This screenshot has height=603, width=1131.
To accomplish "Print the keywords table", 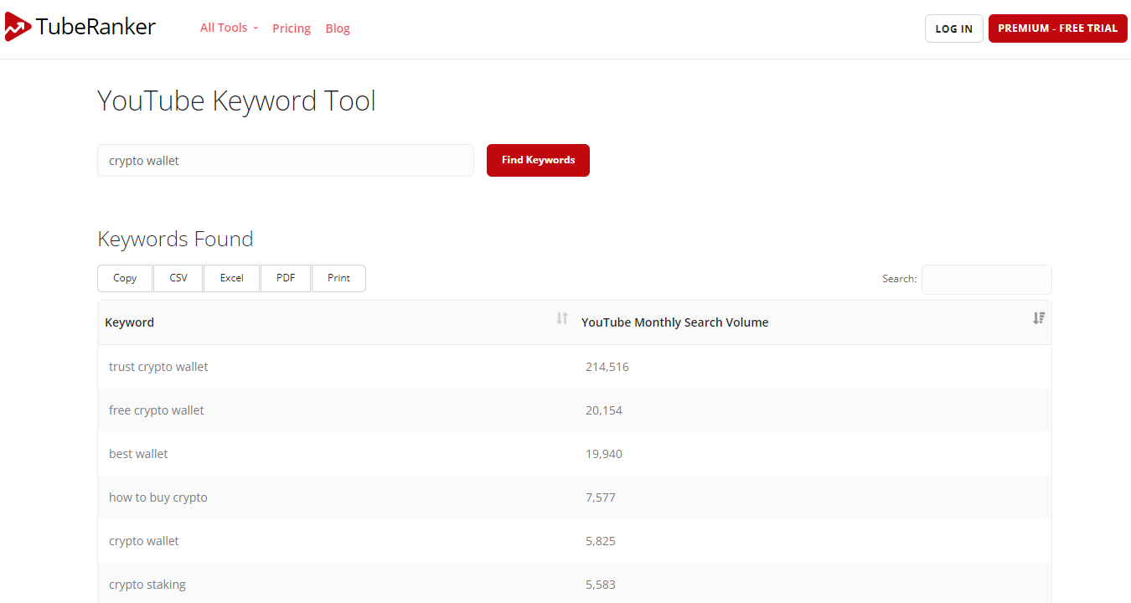I will [338, 278].
